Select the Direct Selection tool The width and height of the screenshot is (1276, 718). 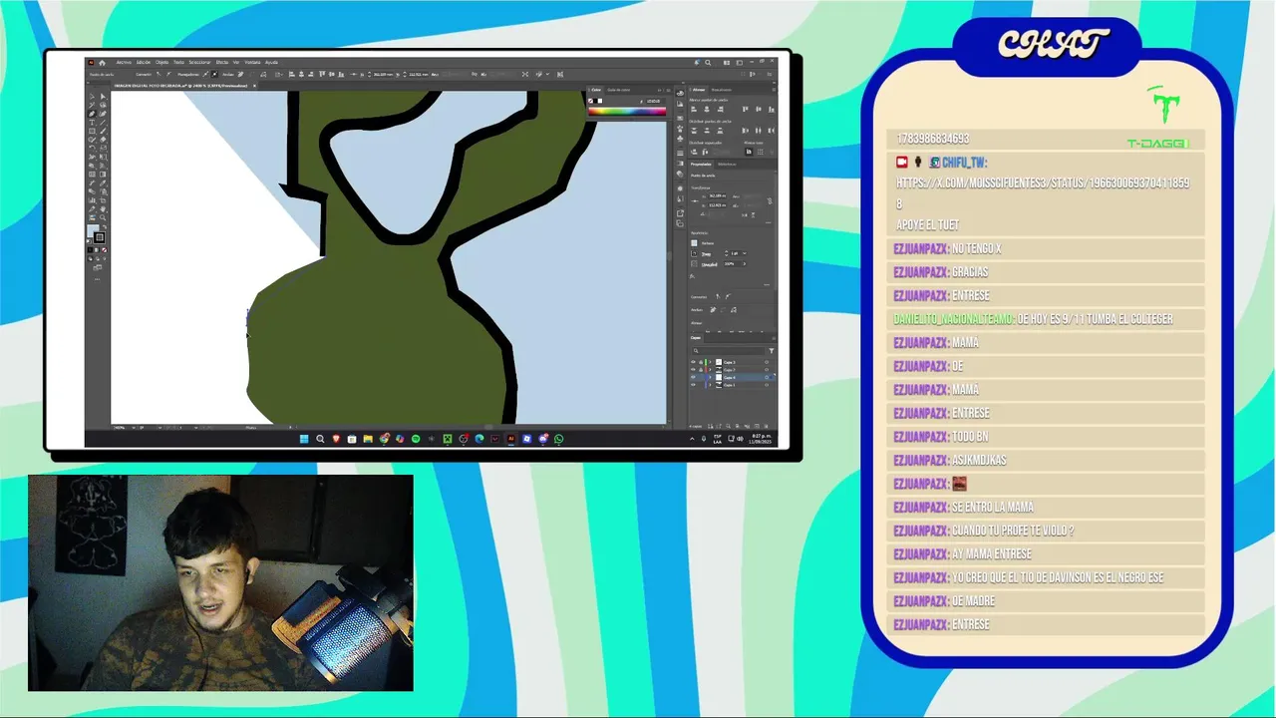point(103,97)
